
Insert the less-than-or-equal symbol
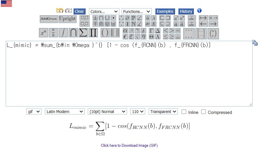click(x=166, y=37)
